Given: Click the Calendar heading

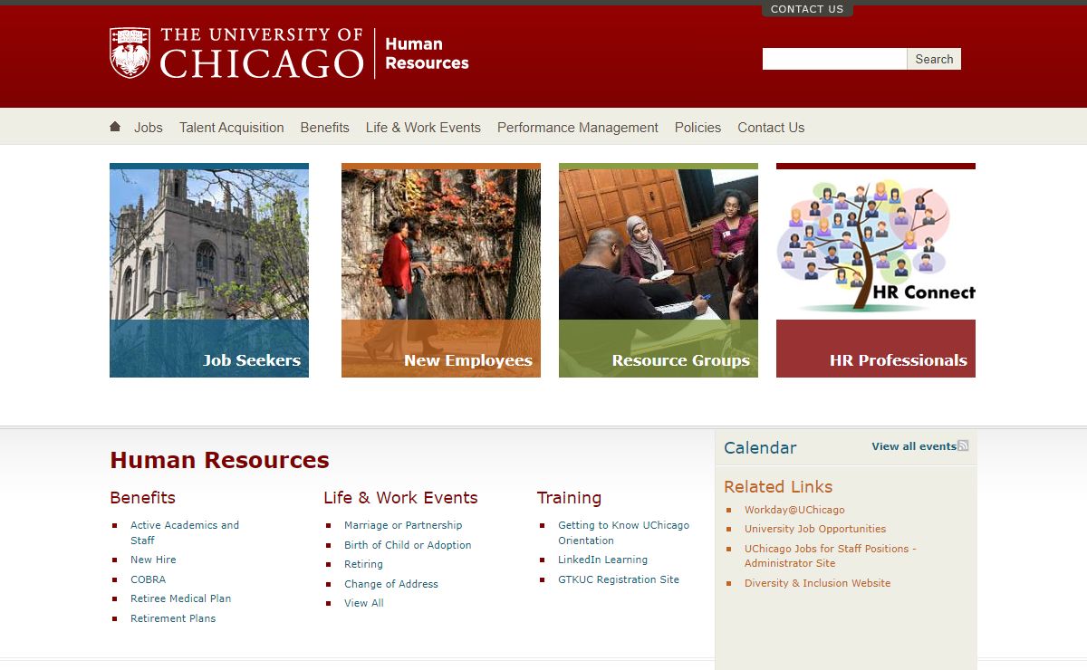Looking at the screenshot, I should pos(760,447).
